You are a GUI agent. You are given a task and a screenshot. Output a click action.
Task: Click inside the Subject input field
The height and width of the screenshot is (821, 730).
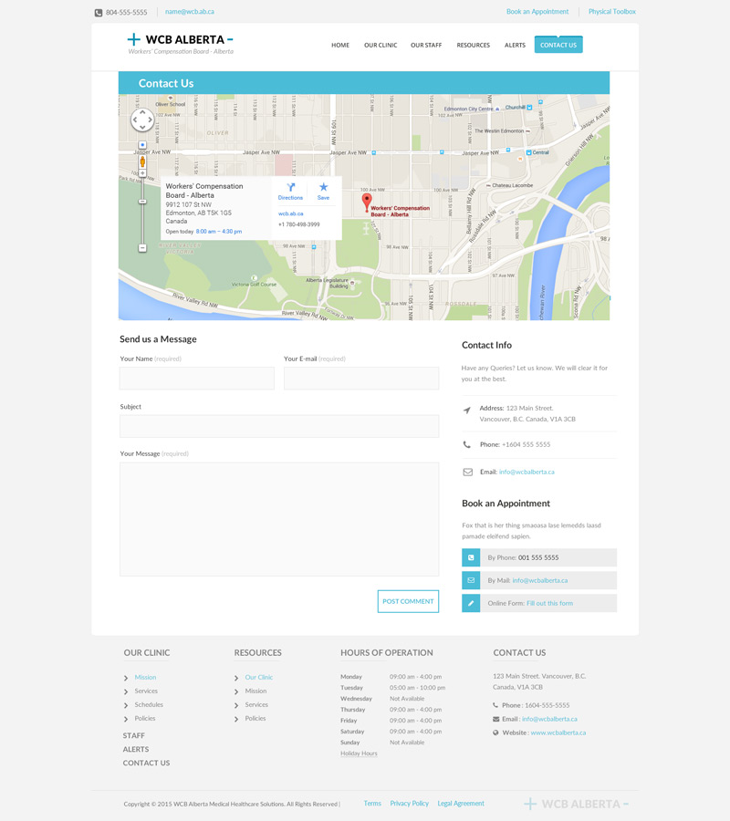(x=278, y=425)
